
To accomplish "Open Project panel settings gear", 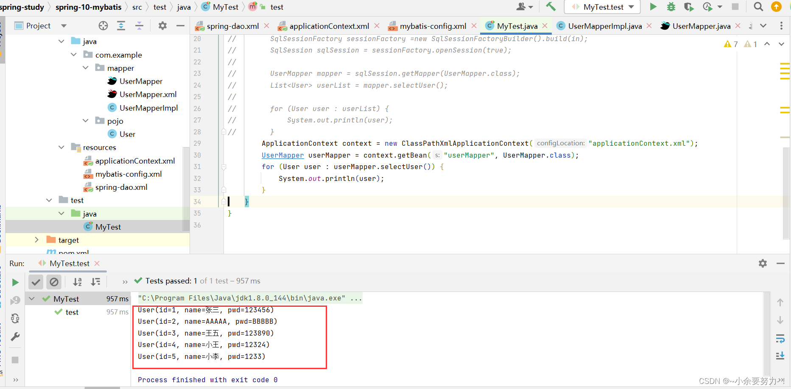I will tap(162, 26).
